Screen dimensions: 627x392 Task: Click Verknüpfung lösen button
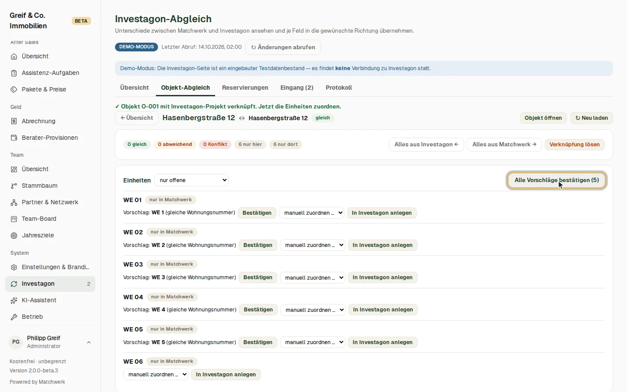pyautogui.click(x=574, y=145)
